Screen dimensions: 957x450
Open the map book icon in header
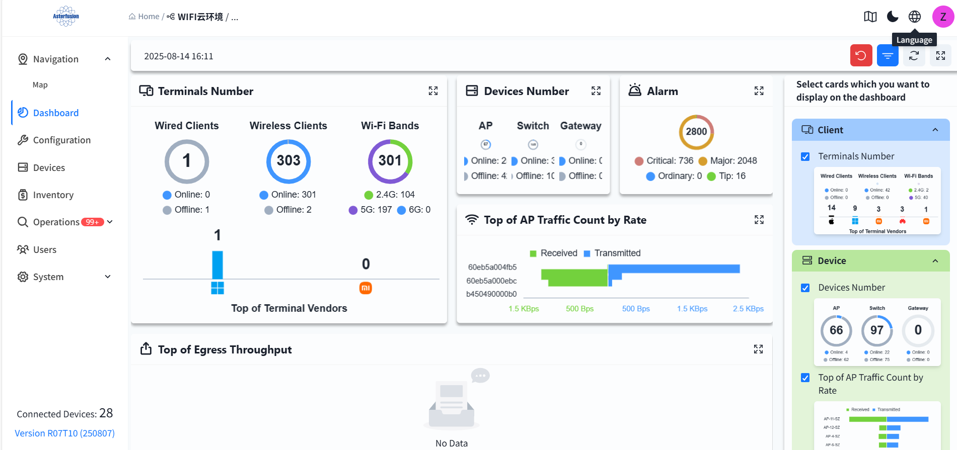point(870,17)
